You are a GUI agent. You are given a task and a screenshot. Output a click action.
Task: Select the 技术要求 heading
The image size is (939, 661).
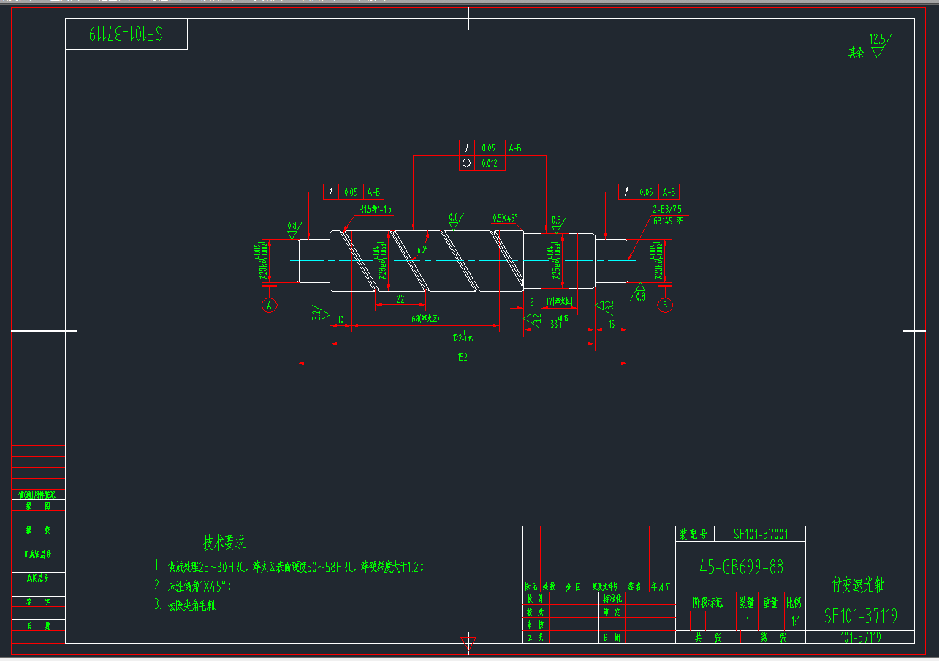[224, 542]
